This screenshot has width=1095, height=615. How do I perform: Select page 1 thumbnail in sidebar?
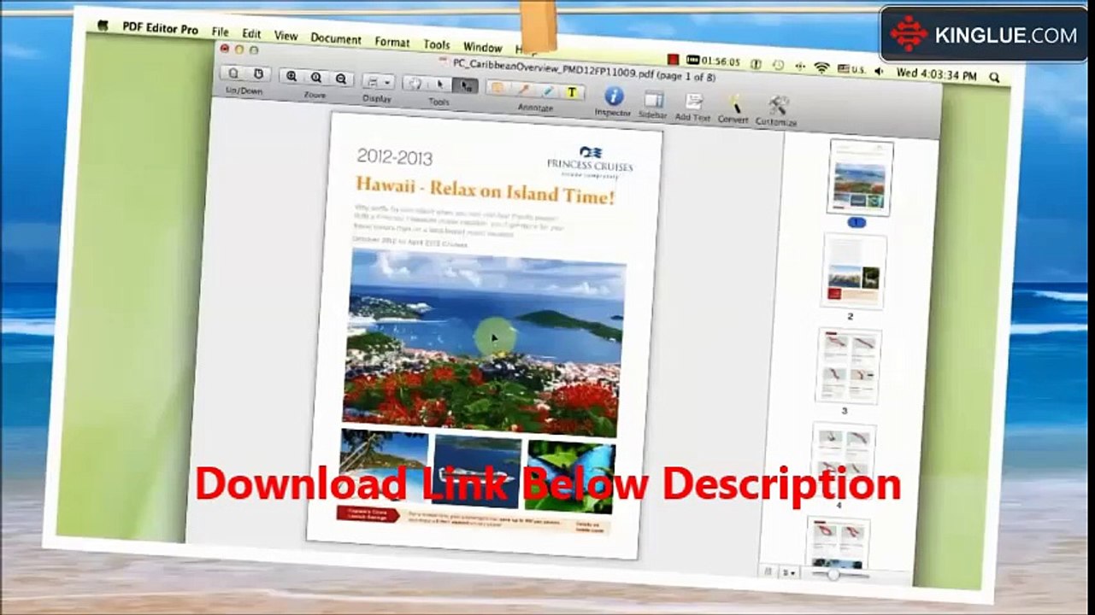pos(860,178)
